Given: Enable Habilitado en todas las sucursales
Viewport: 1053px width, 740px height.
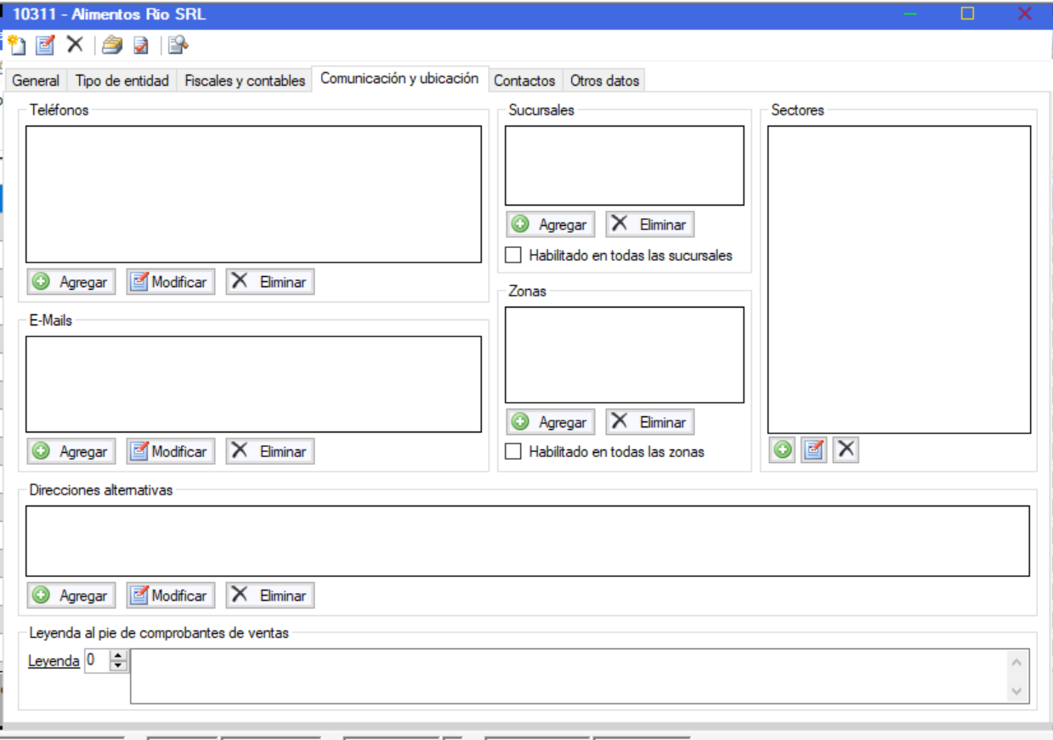Looking at the screenshot, I should [x=513, y=255].
